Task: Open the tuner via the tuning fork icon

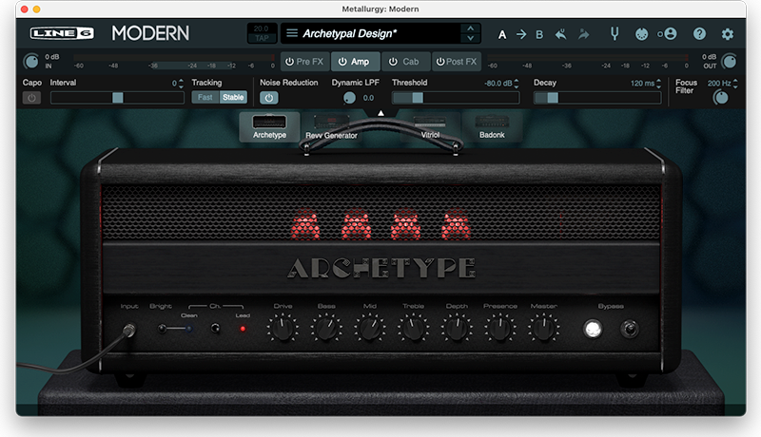Action: click(615, 34)
